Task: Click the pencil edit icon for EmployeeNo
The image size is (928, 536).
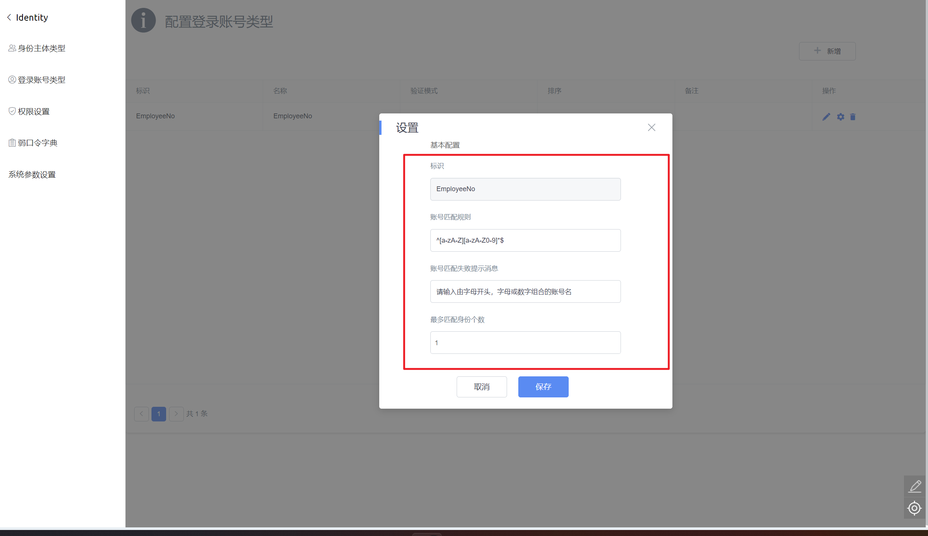Action: pyautogui.click(x=826, y=117)
